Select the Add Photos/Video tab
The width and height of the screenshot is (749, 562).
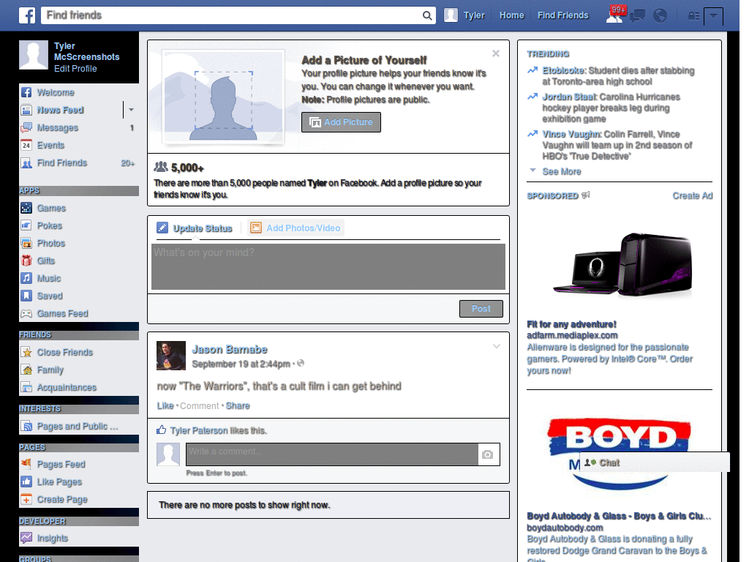click(x=296, y=228)
